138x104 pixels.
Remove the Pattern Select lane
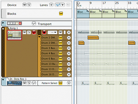point(69,83)
